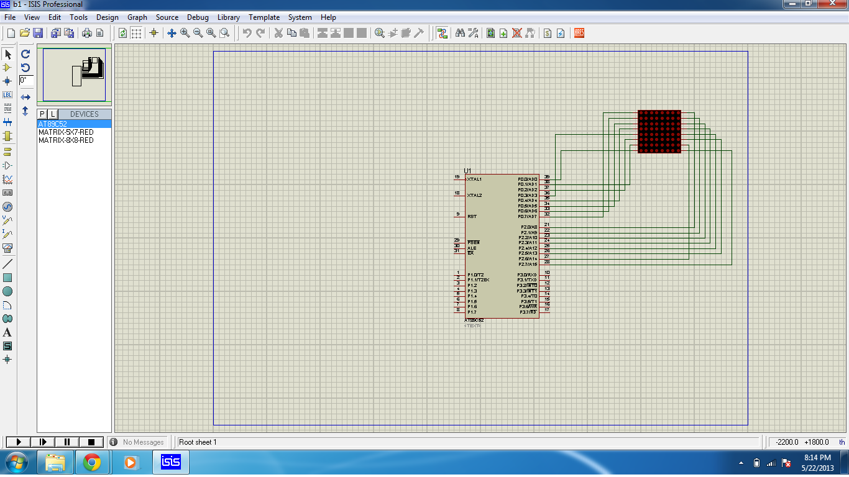Screen dimensions: 849x477
Task: Click the Rotate Clockwise button
Action: 25,54
